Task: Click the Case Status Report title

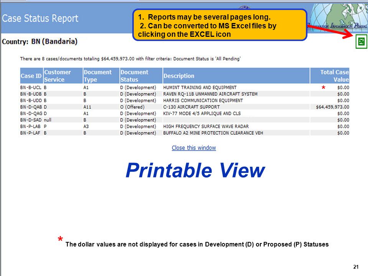Action: (40, 18)
